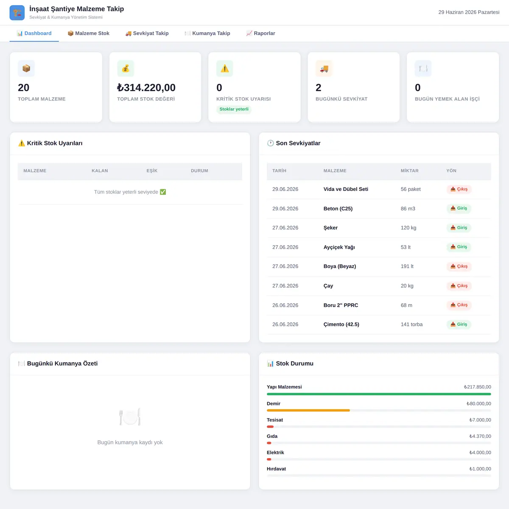
Task: Click the green Yapı Malzemesi stock bar
Action: [379, 394]
